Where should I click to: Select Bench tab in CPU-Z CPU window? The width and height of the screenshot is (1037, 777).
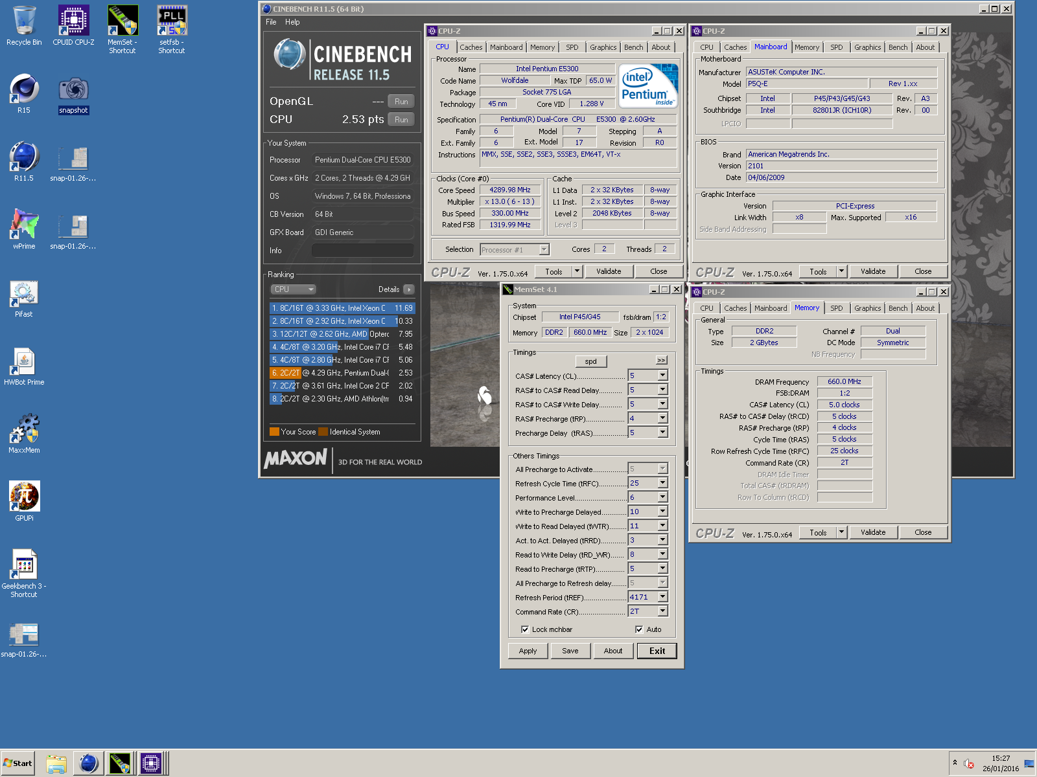coord(633,47)
